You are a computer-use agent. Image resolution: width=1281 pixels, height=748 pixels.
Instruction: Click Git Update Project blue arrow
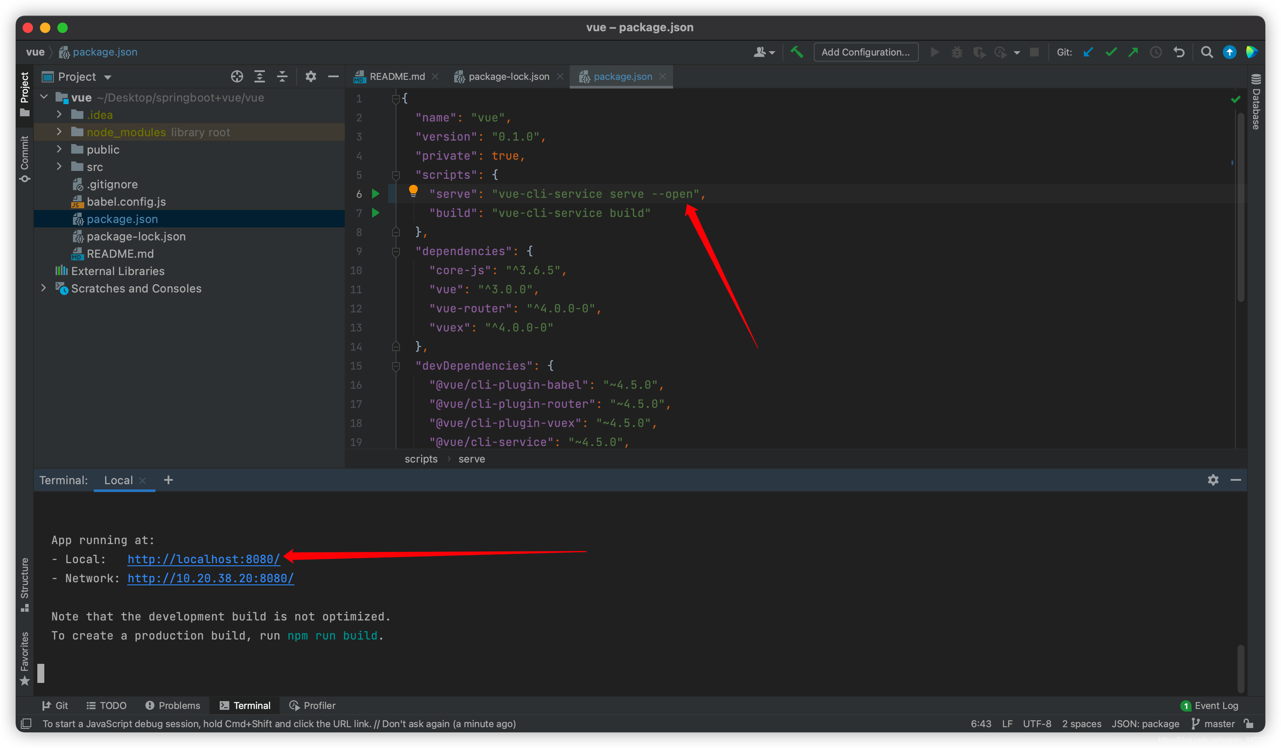[1088, 52]
